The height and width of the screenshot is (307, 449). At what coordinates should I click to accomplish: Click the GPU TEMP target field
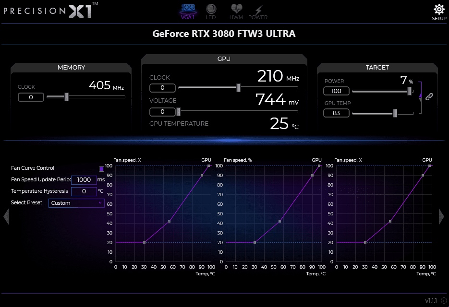(336, 113)
